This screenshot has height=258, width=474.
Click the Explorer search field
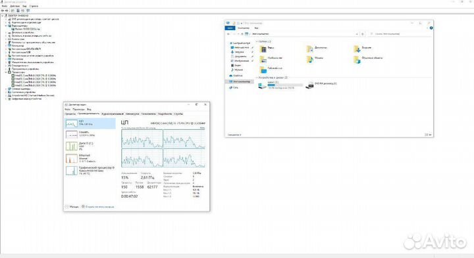tap(399, 34)
